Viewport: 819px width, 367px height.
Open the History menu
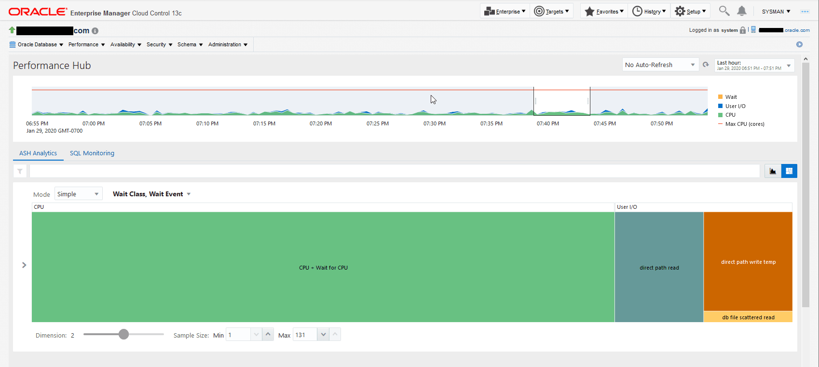(649, 11)
